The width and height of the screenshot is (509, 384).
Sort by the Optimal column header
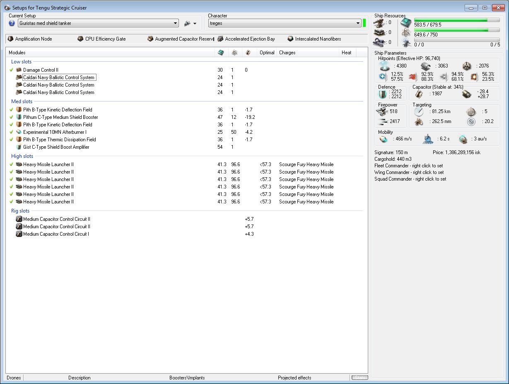[267, 53]
